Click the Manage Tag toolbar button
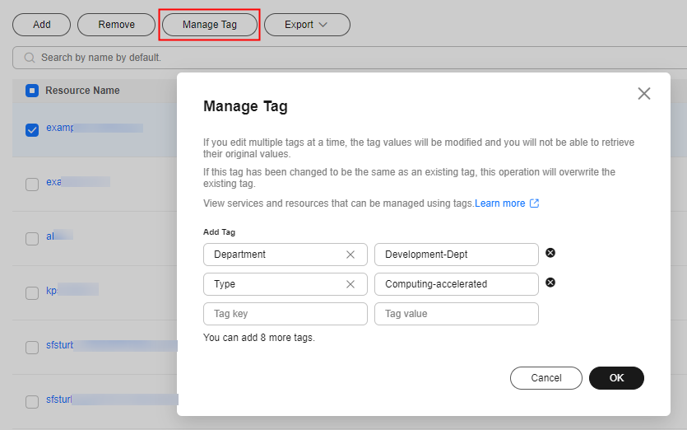687x430 pixels. point(209,25)
